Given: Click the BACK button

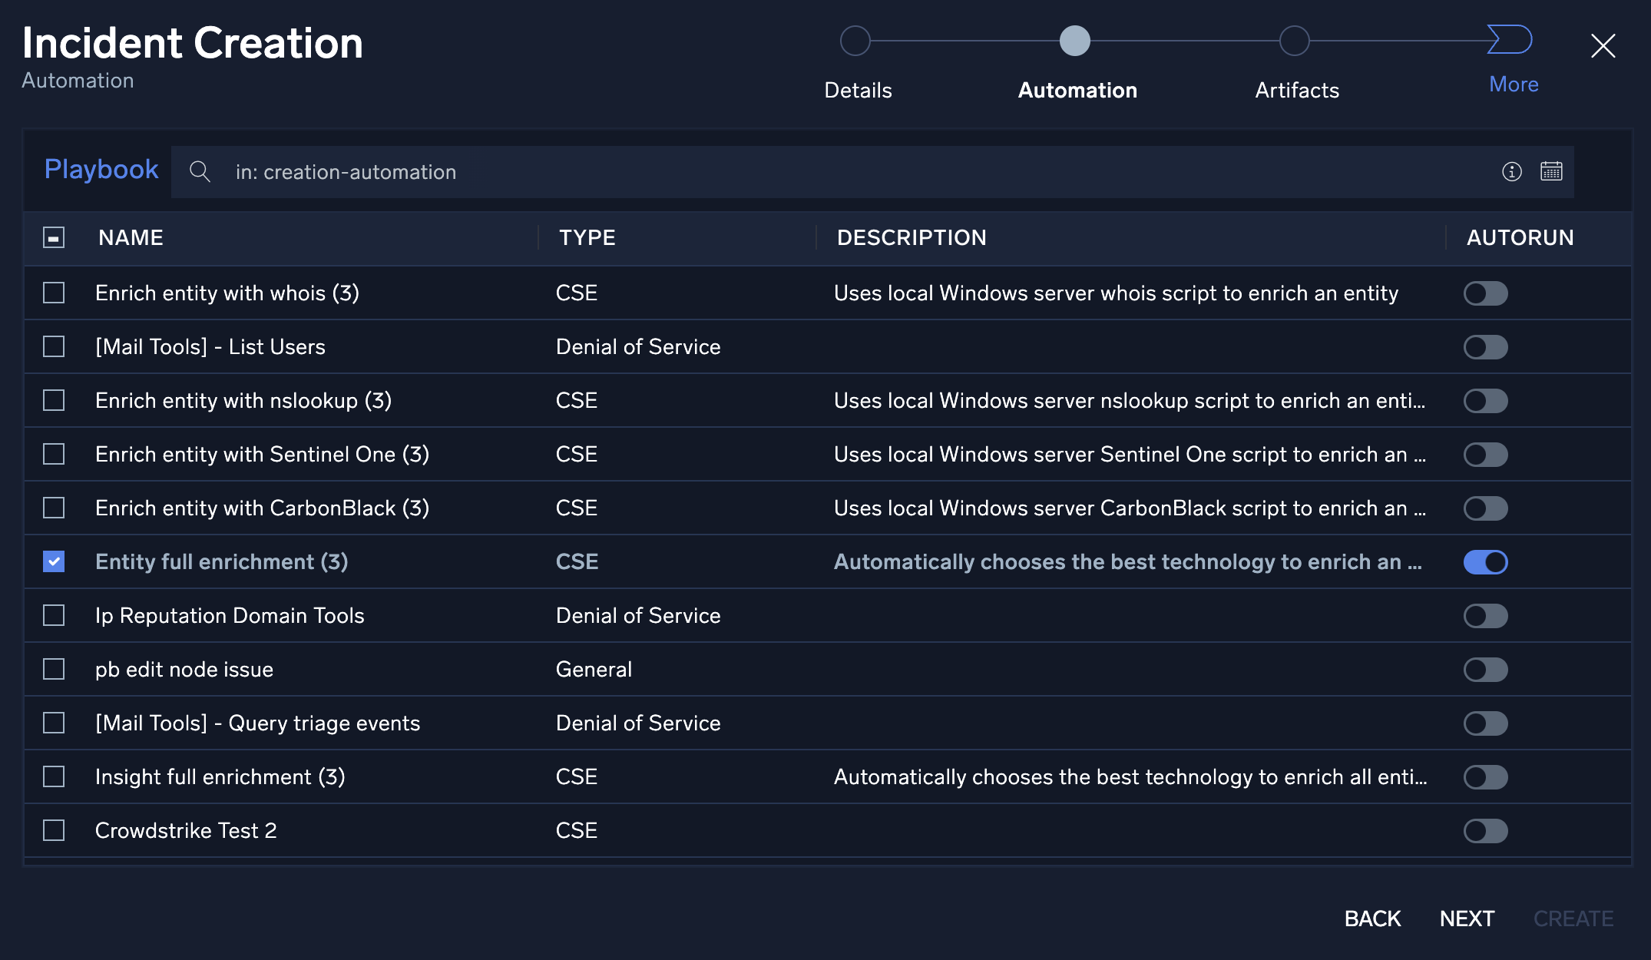Looking at the screenshot, I should pos(1372,916).
